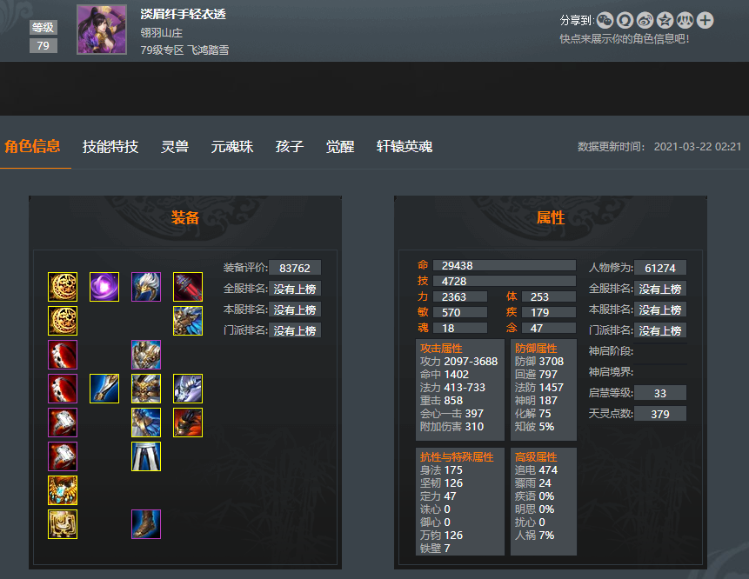This screenshot has width=749, height=579.
Task: Select the blue sword weapon icon
Action: (104, 389)
